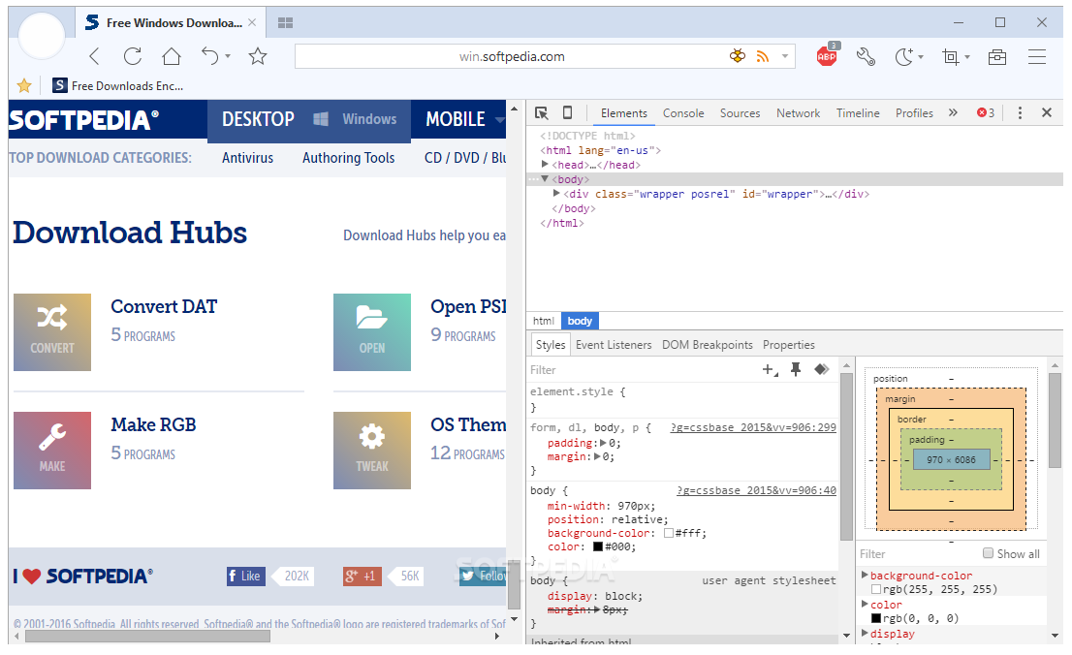The height and width of the screenshot is (655, 1072).
Task: Select html in breadcrumb bar
Action: (x=544, y=321)
